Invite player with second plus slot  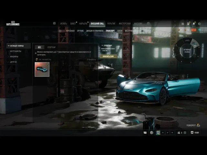pos(168,133)
